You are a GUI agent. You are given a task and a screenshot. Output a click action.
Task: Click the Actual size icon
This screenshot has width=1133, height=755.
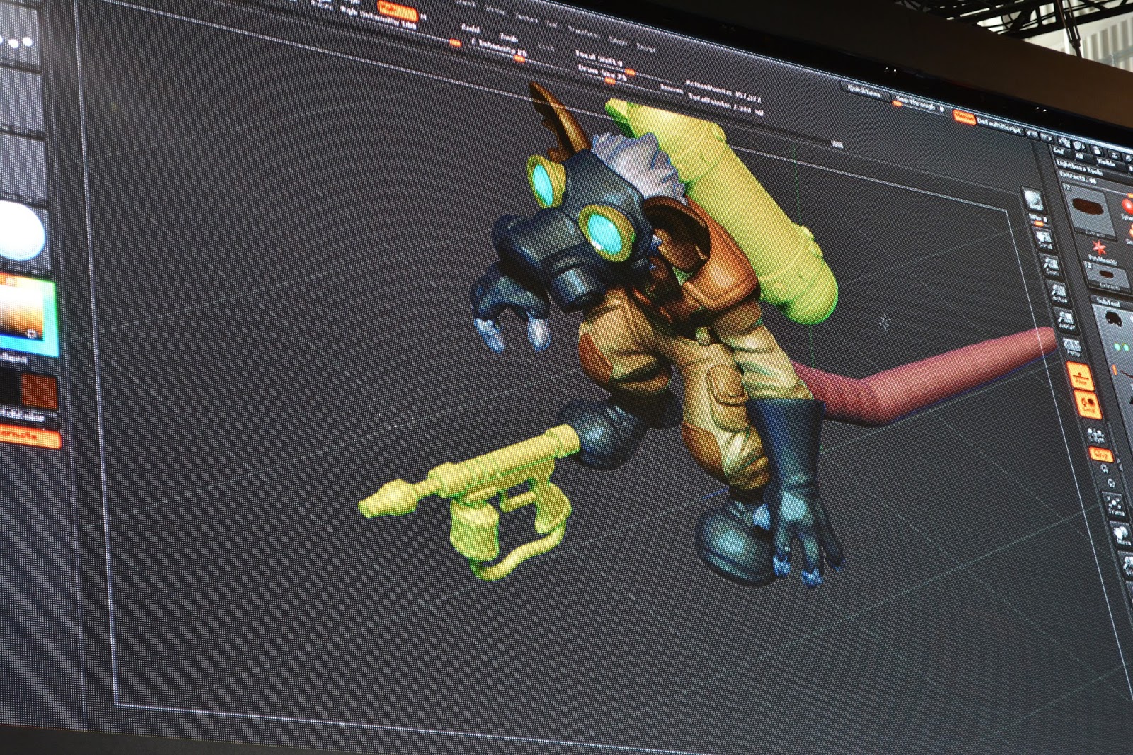(x=1060, y=293)
